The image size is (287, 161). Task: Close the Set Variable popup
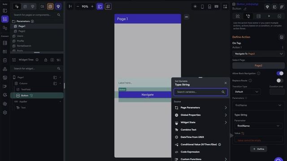point(226,83)
